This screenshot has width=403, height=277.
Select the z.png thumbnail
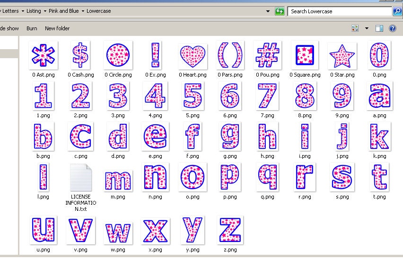(229, 230)
